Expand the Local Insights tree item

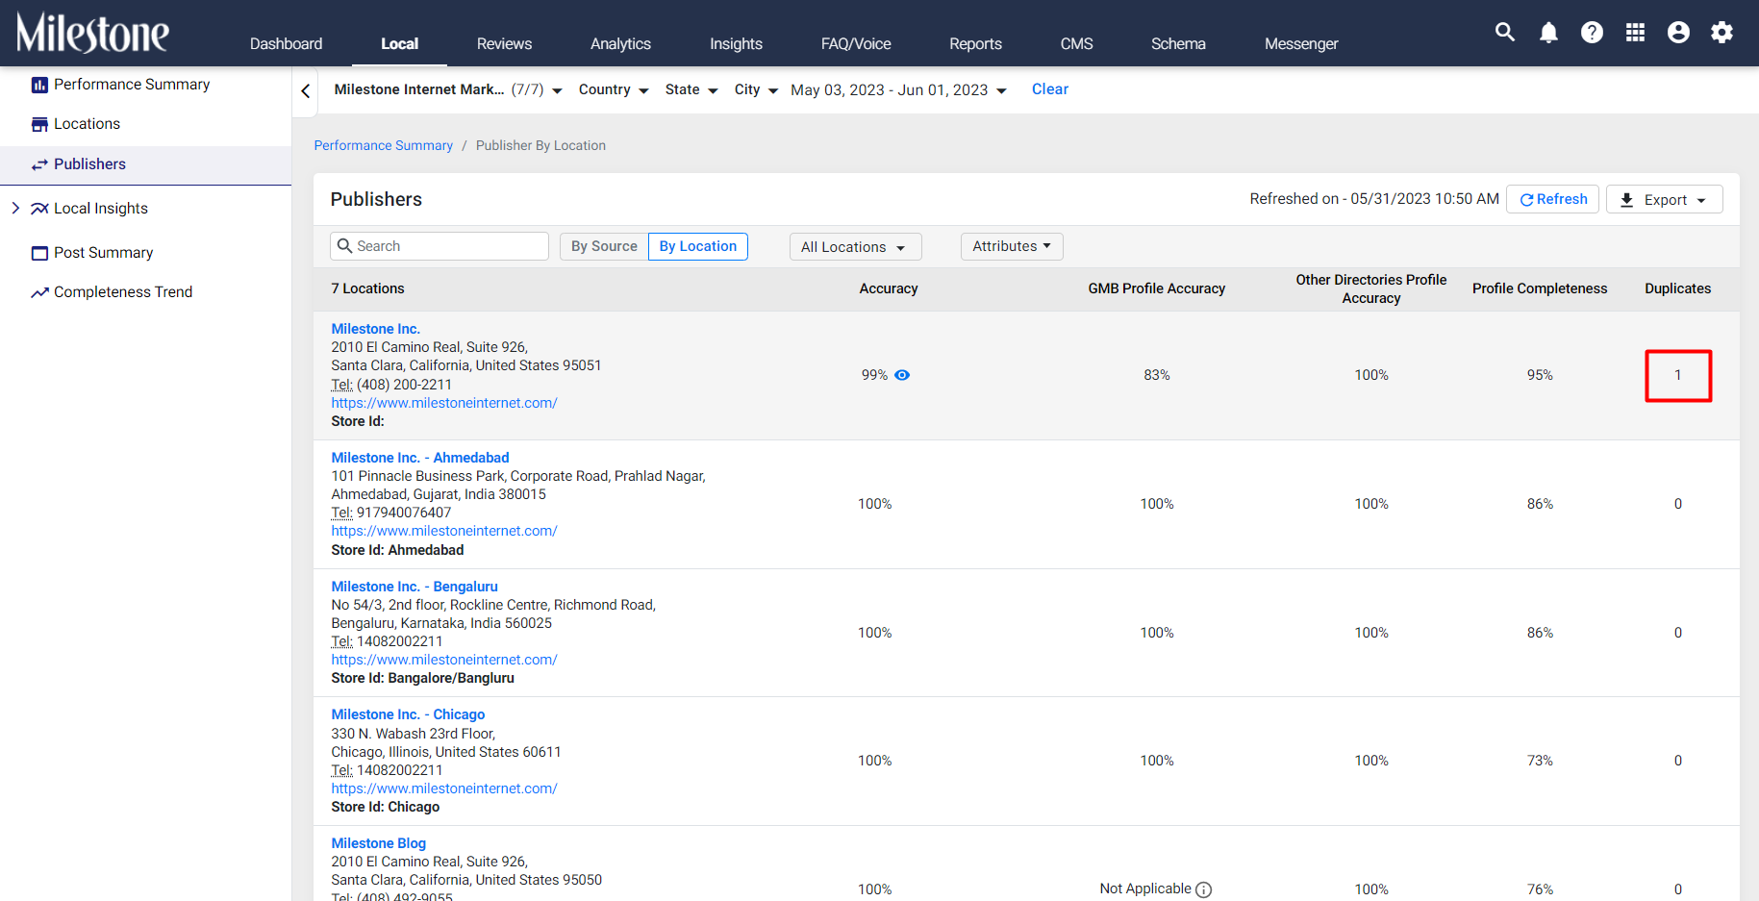(15, 209)
